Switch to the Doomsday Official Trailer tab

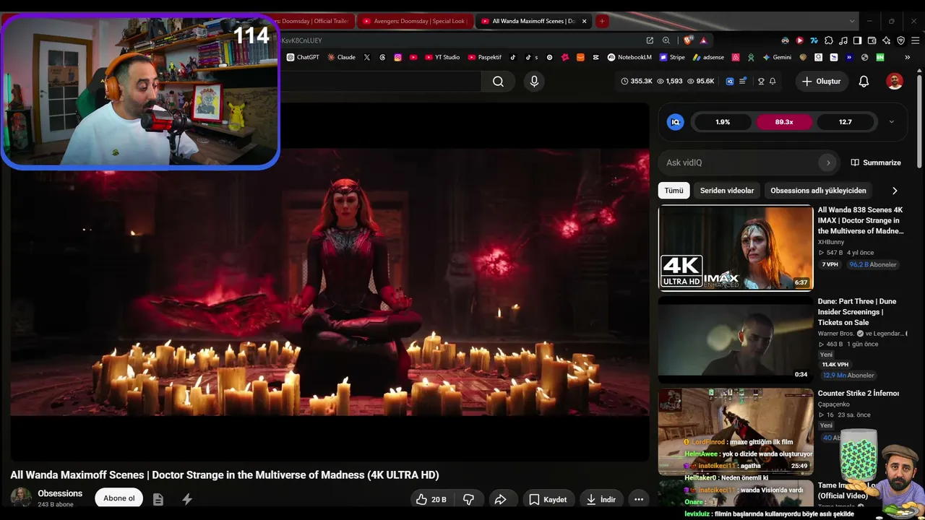pyautogui.click(x=316, y=21)
